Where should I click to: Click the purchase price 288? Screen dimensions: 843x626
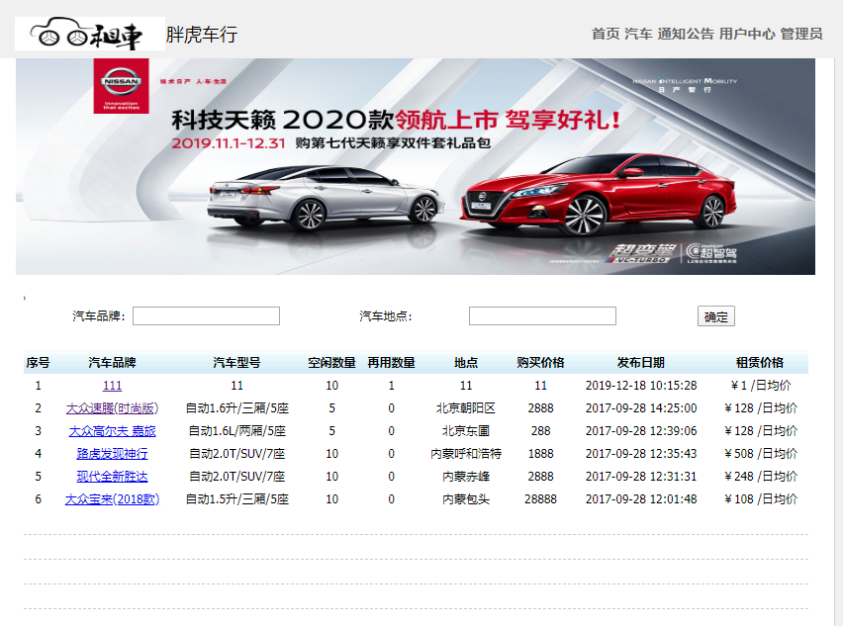[x=541, y=431]
